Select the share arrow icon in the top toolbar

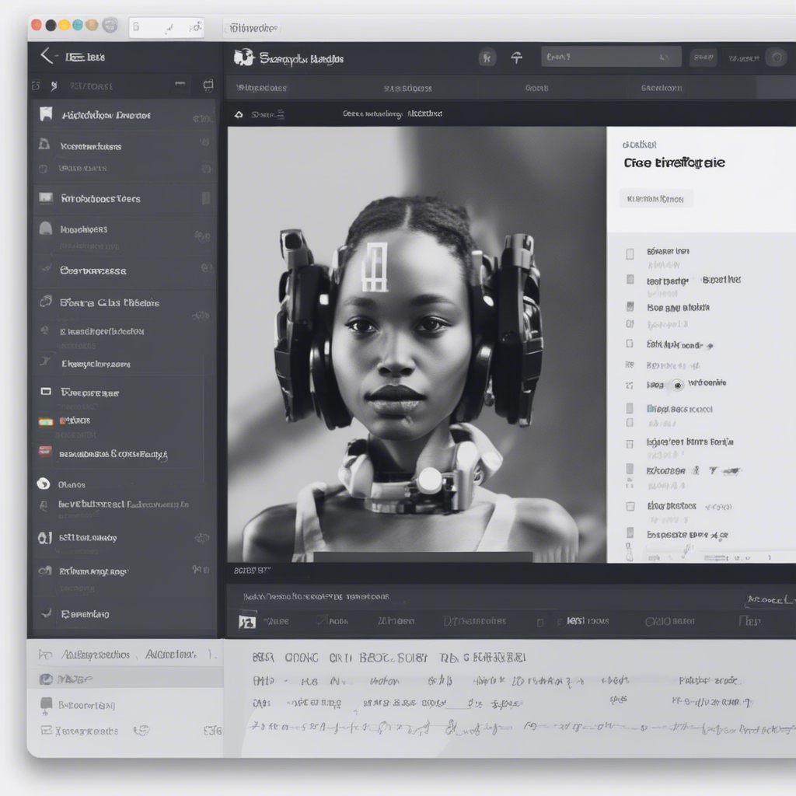pyautogui.click(x=517, y=57)
